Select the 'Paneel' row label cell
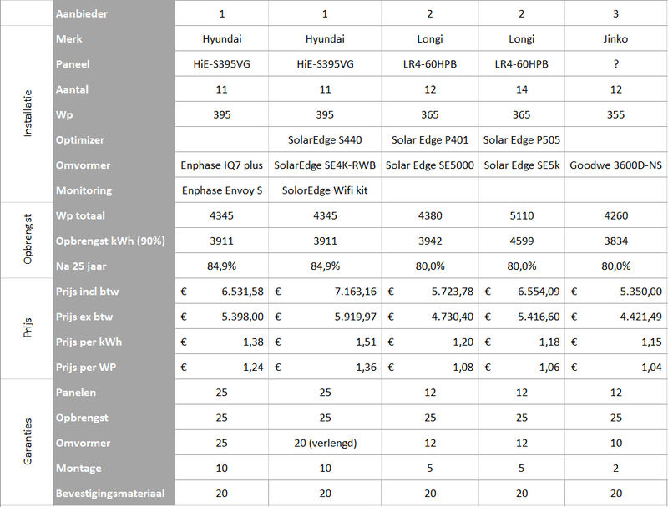 pyautogui.click(x=114, y=64)
